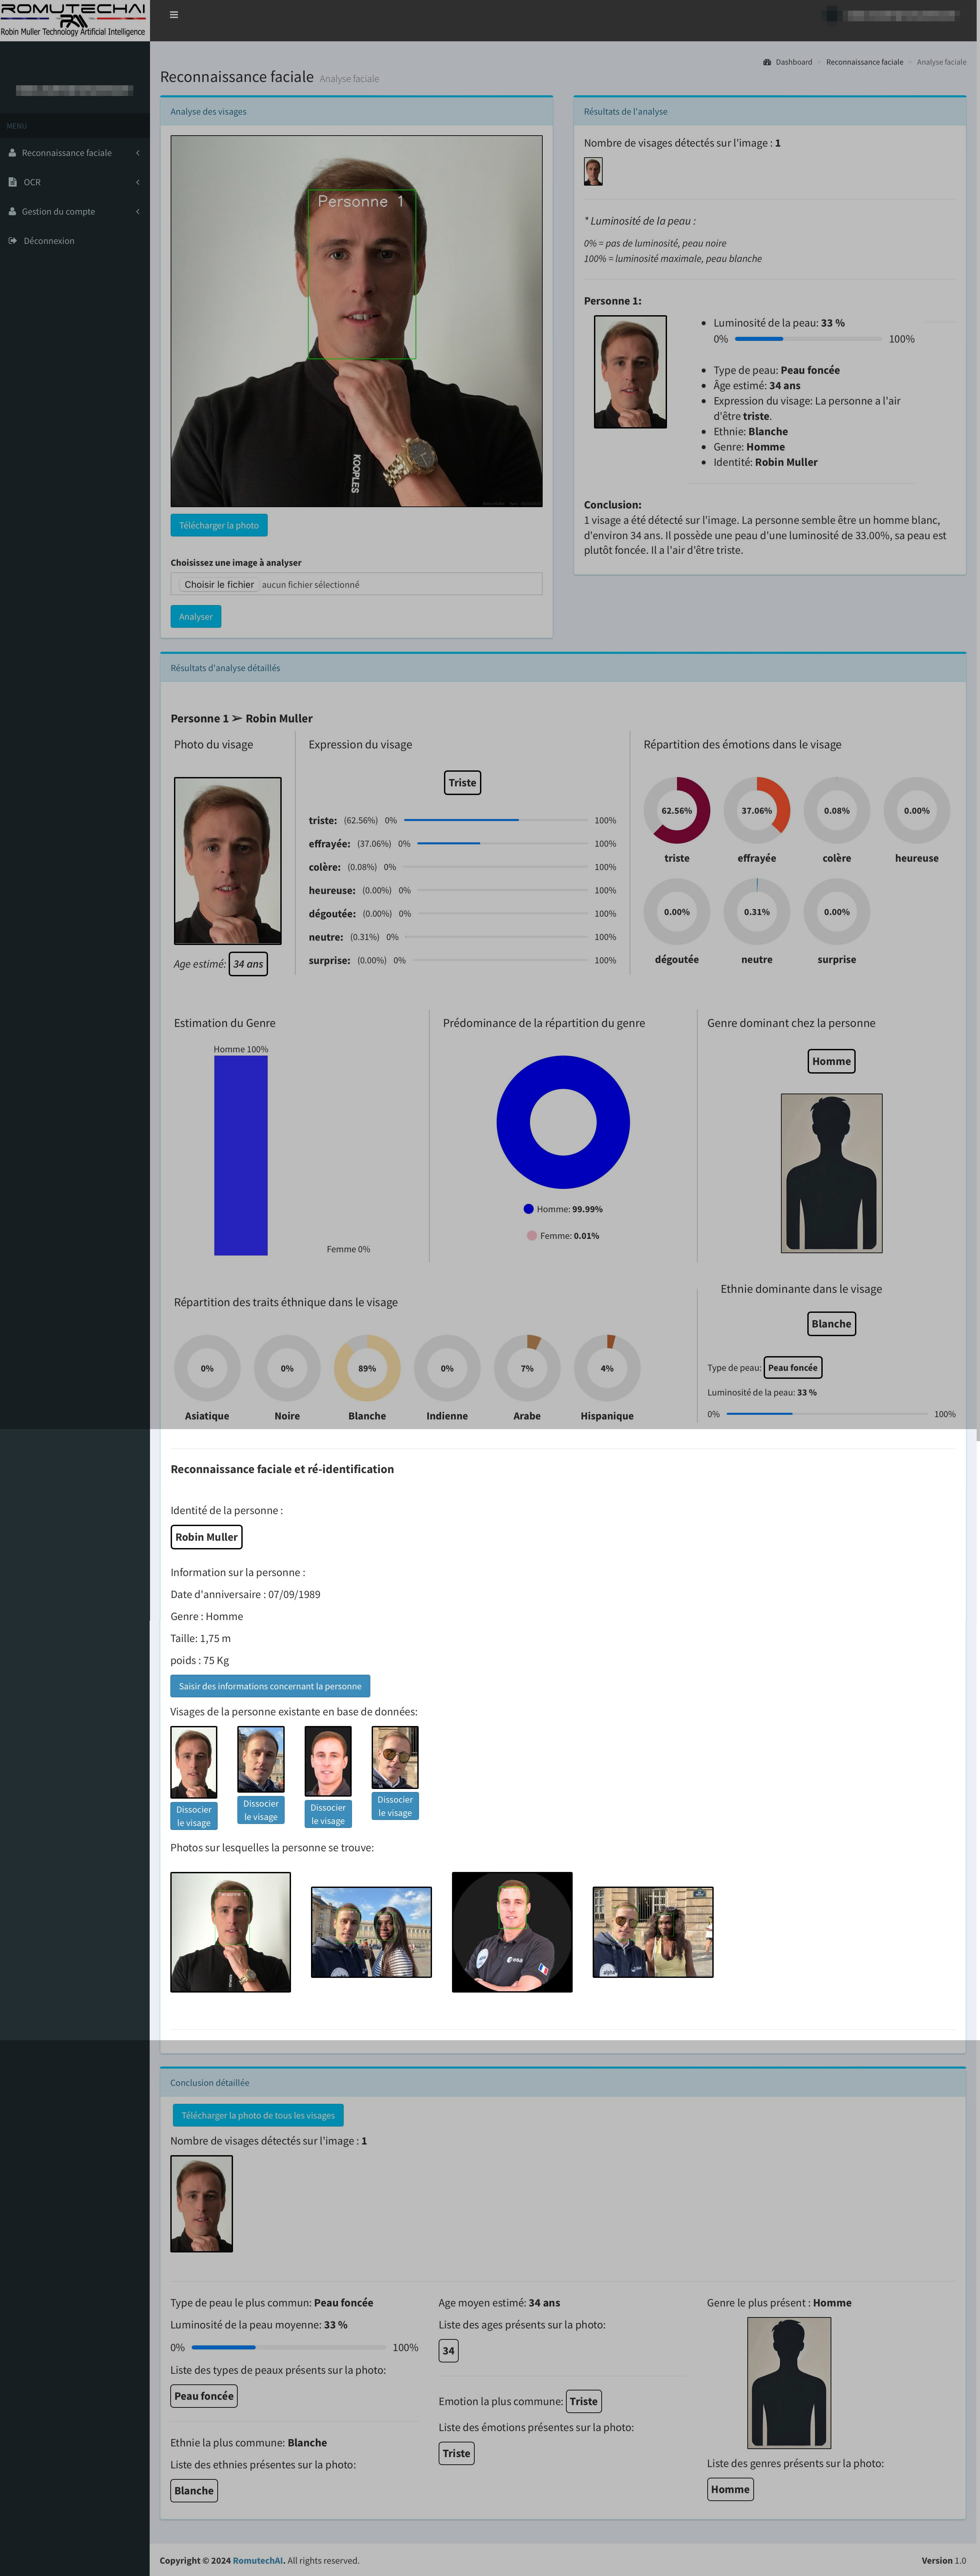980x2576 pixels.
Task: Click the Dashboard gauge icon in breadcrumb
Action: click(767, 62)
